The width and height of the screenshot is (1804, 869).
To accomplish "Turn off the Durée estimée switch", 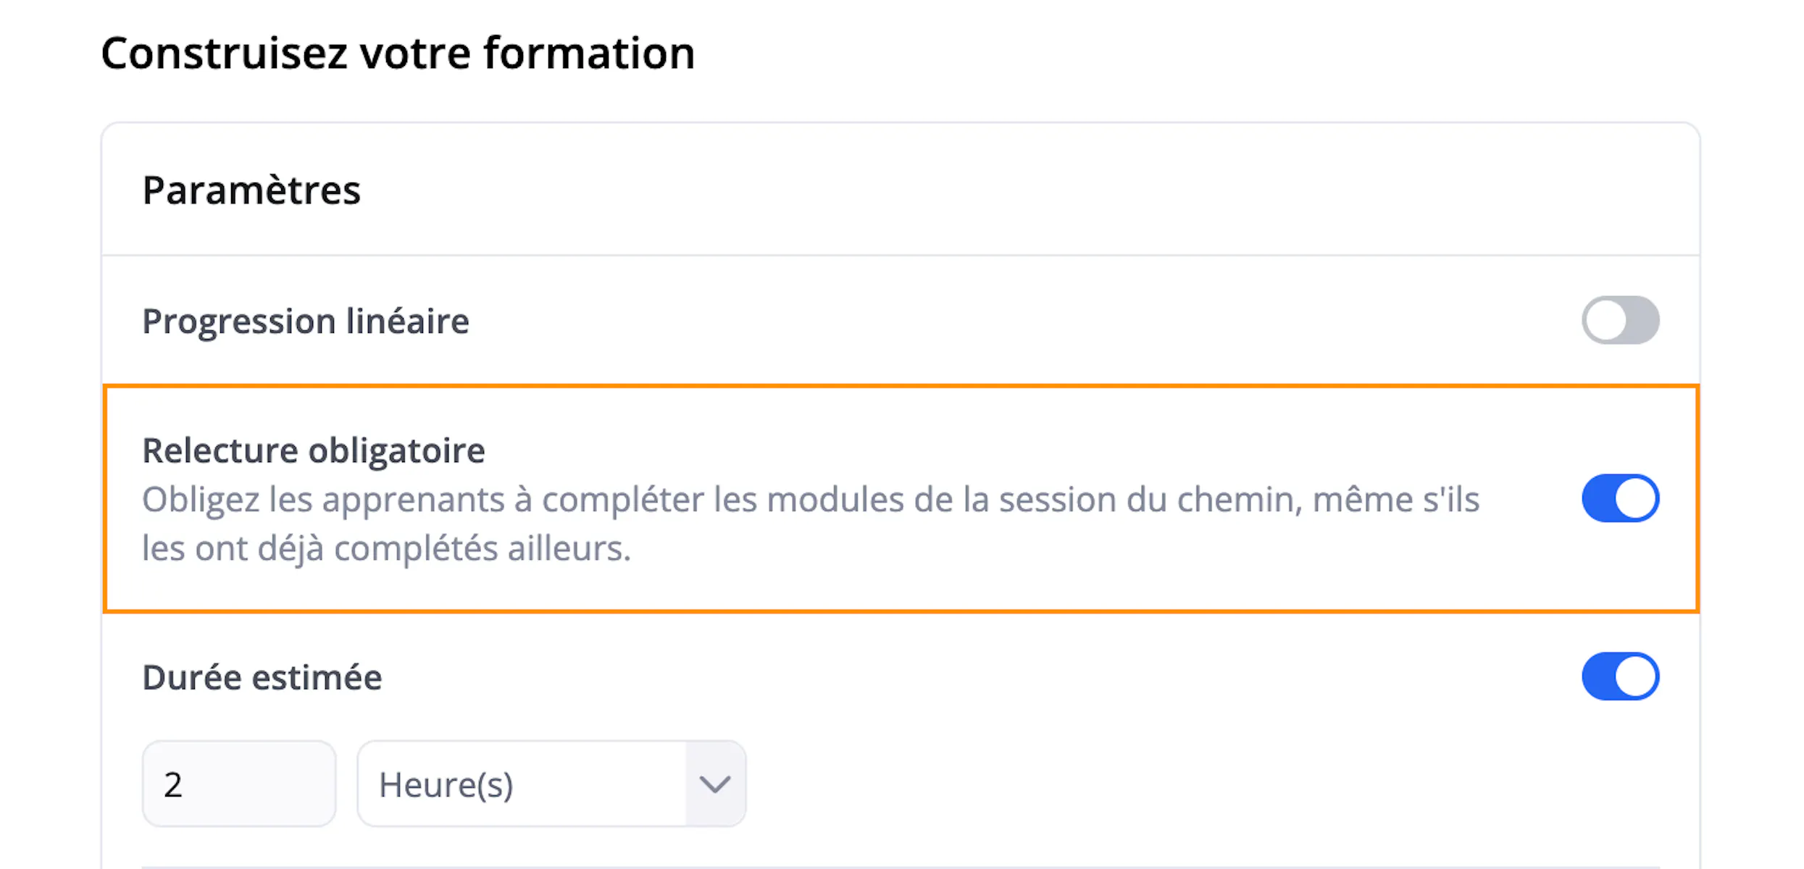I will pyautogui.click(x=1620, y=676).
